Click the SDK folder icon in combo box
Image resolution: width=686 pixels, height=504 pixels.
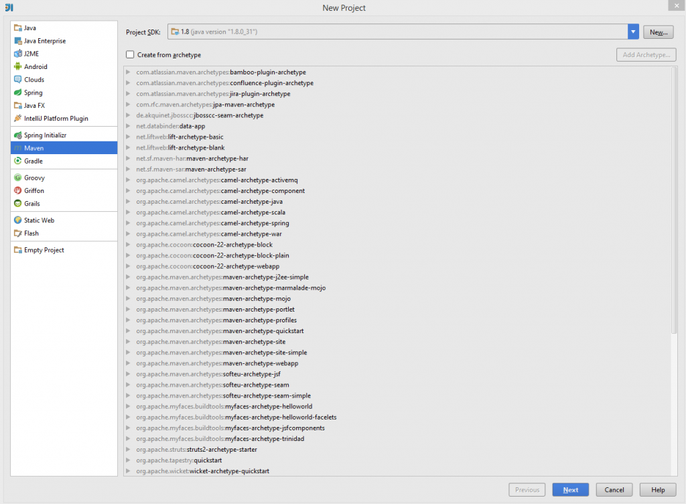(x=175, y=31)
